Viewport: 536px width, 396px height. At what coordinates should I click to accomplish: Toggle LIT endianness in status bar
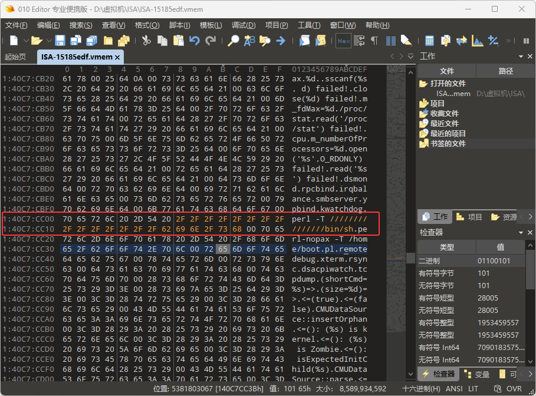point(473,389)
